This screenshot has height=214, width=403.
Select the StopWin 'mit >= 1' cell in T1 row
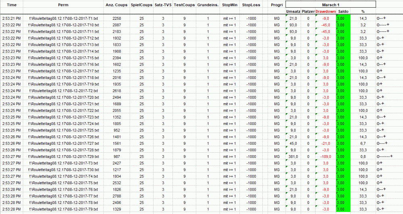click(x=230, y=19)
